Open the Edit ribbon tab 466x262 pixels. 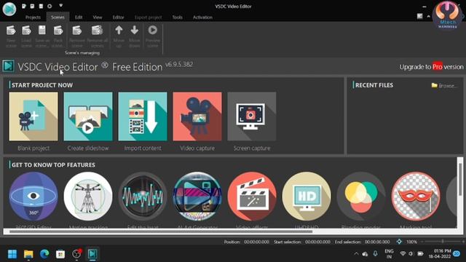[79, 17]
